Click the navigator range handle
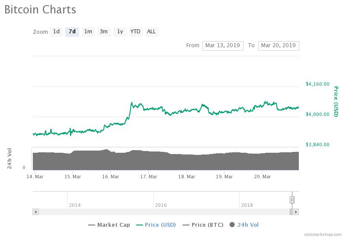The height and width of the screenshot is (238, 346). pos(292,199)
